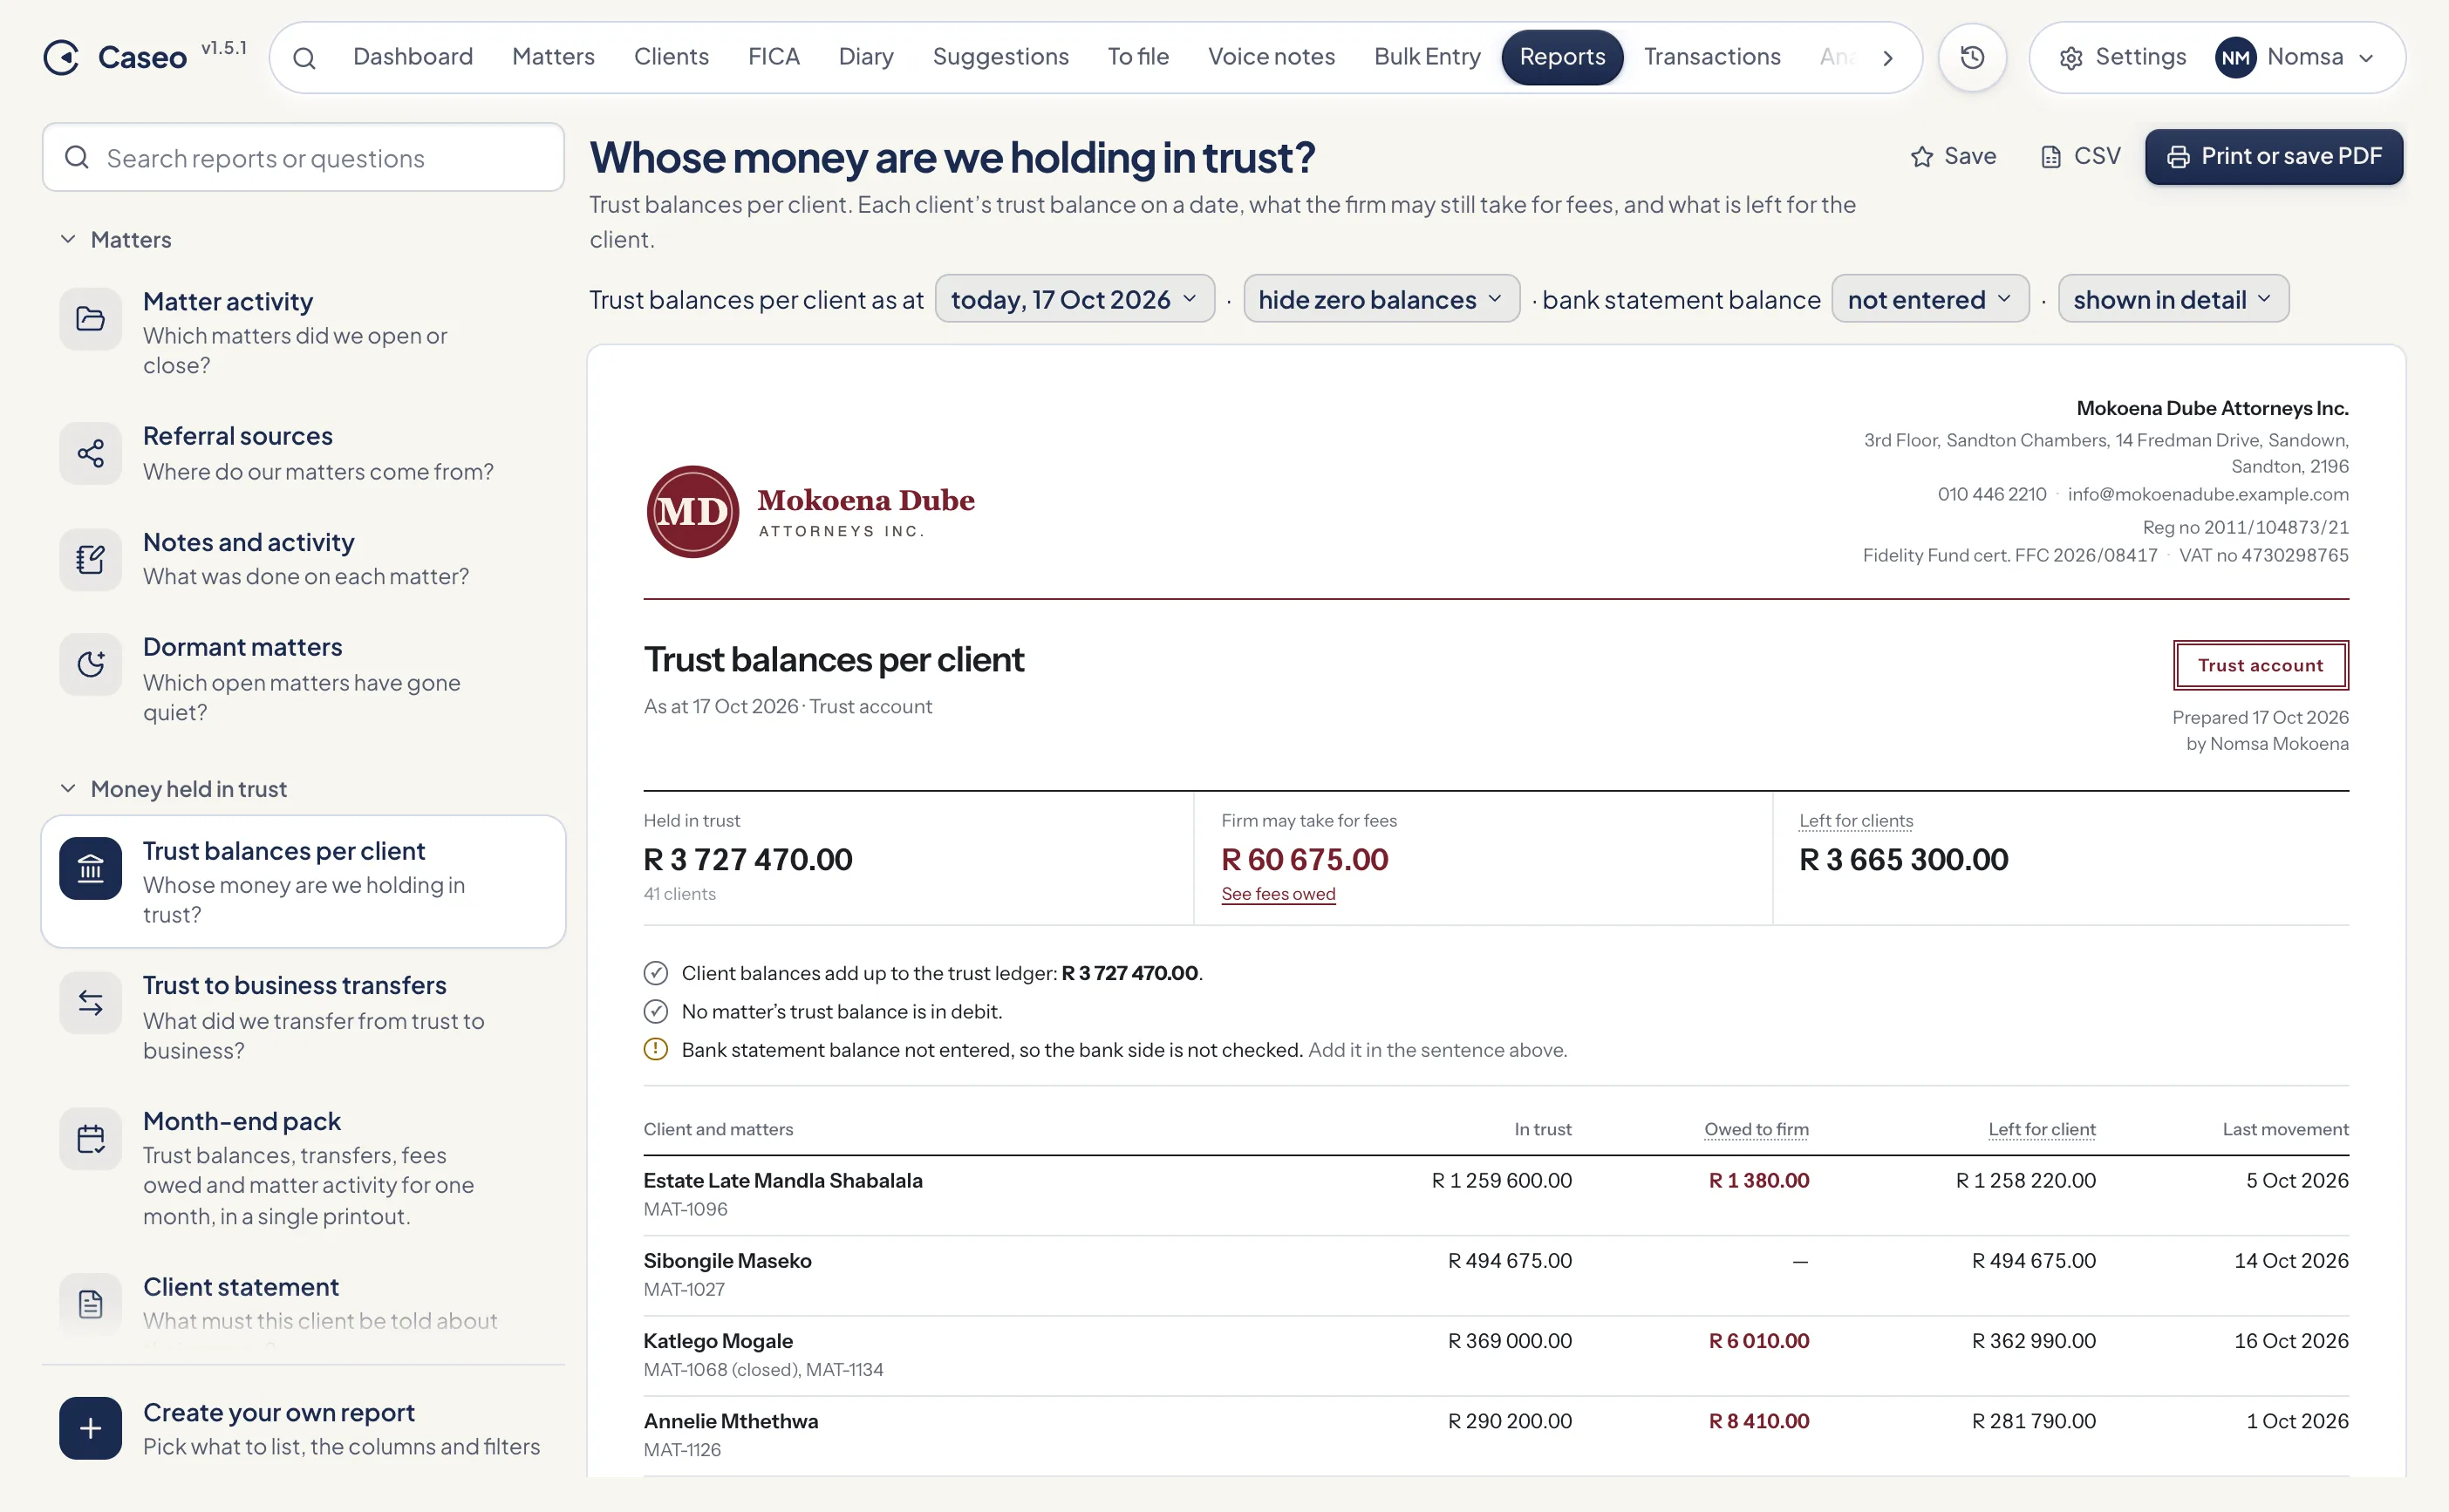Screen dimensions: 2449x1512
Task: Click the Matter activity folder icon
Action: [x=90, y=319]
